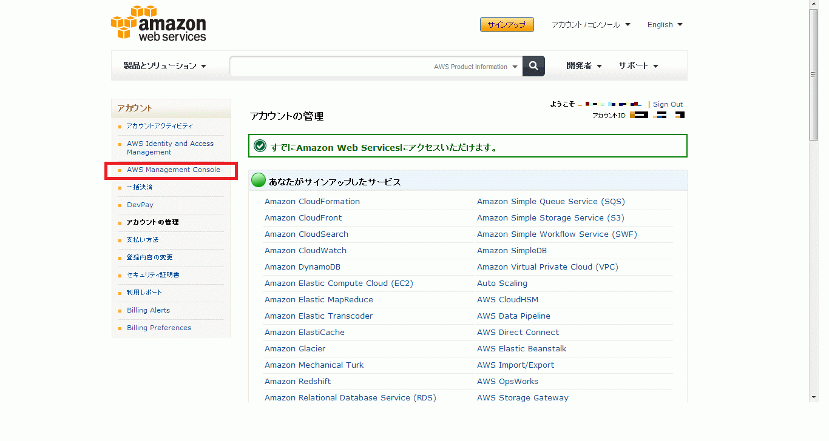829x441 pixels.
Task: Open Billing Preferences in the sidebar
Action: (159, 328)
